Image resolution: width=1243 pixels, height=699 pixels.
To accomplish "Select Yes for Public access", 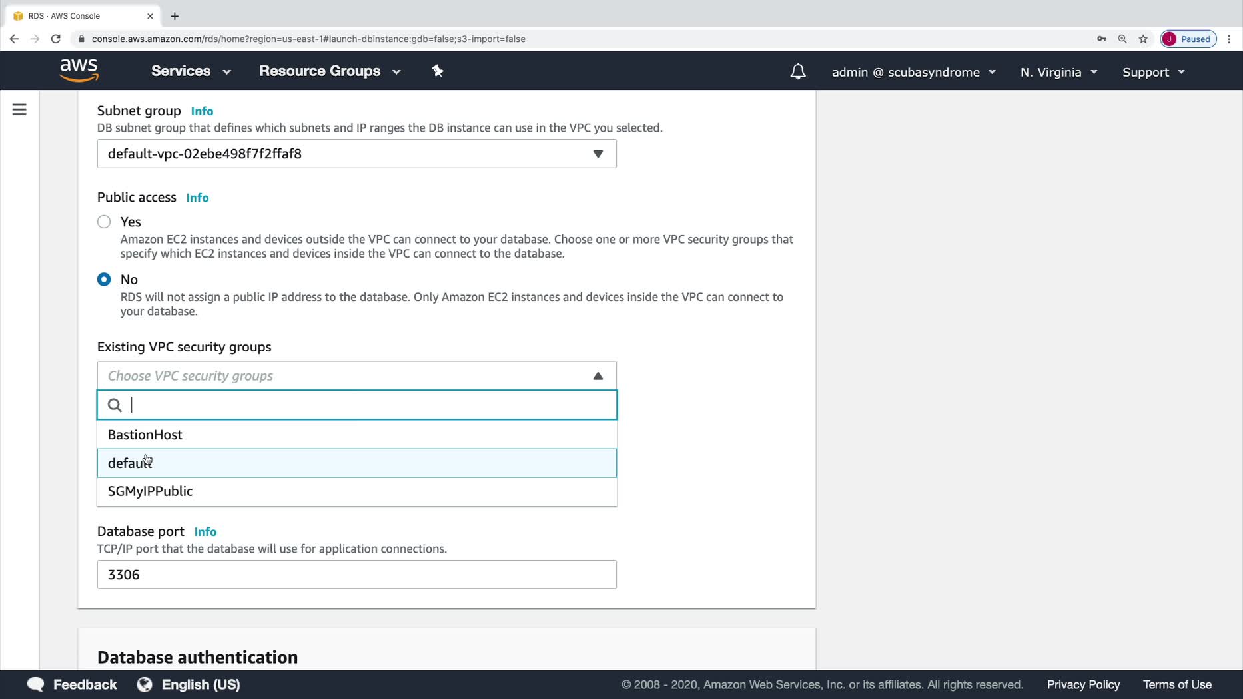I will pos(104,222).
